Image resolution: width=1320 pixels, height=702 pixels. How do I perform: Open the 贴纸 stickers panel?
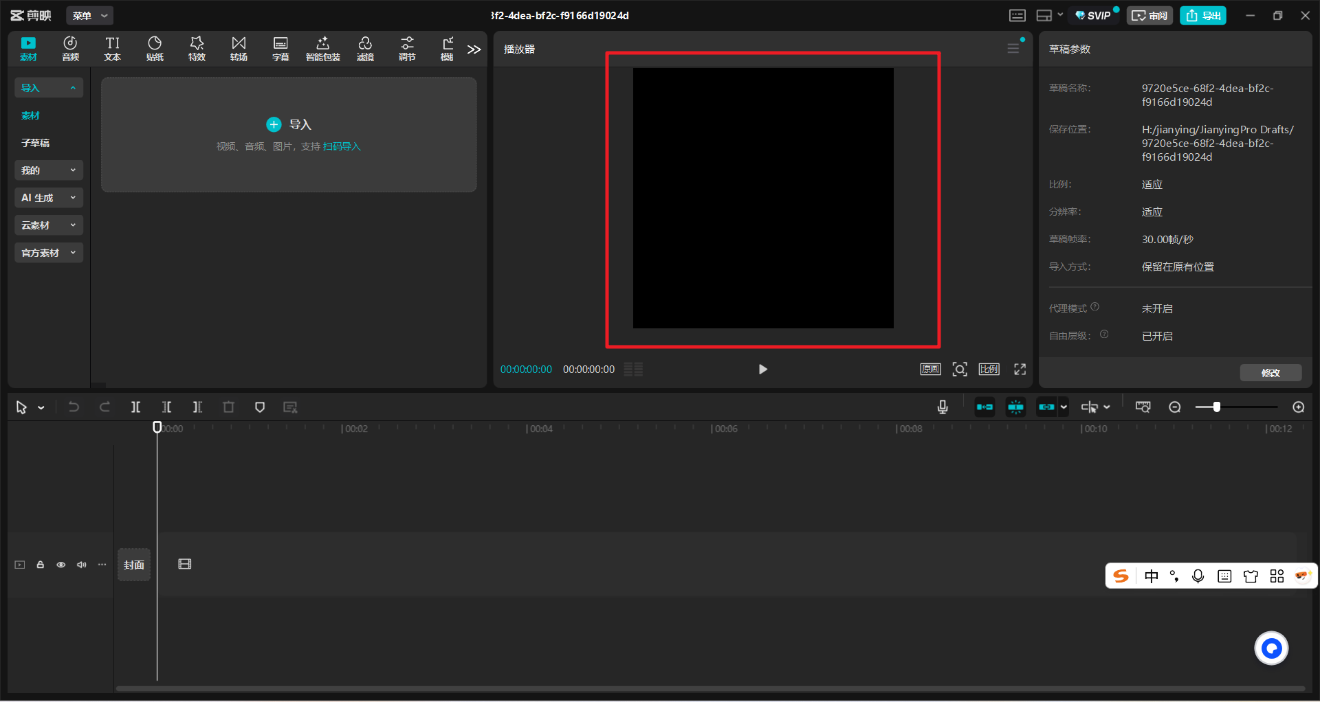[x=155, y=49]
